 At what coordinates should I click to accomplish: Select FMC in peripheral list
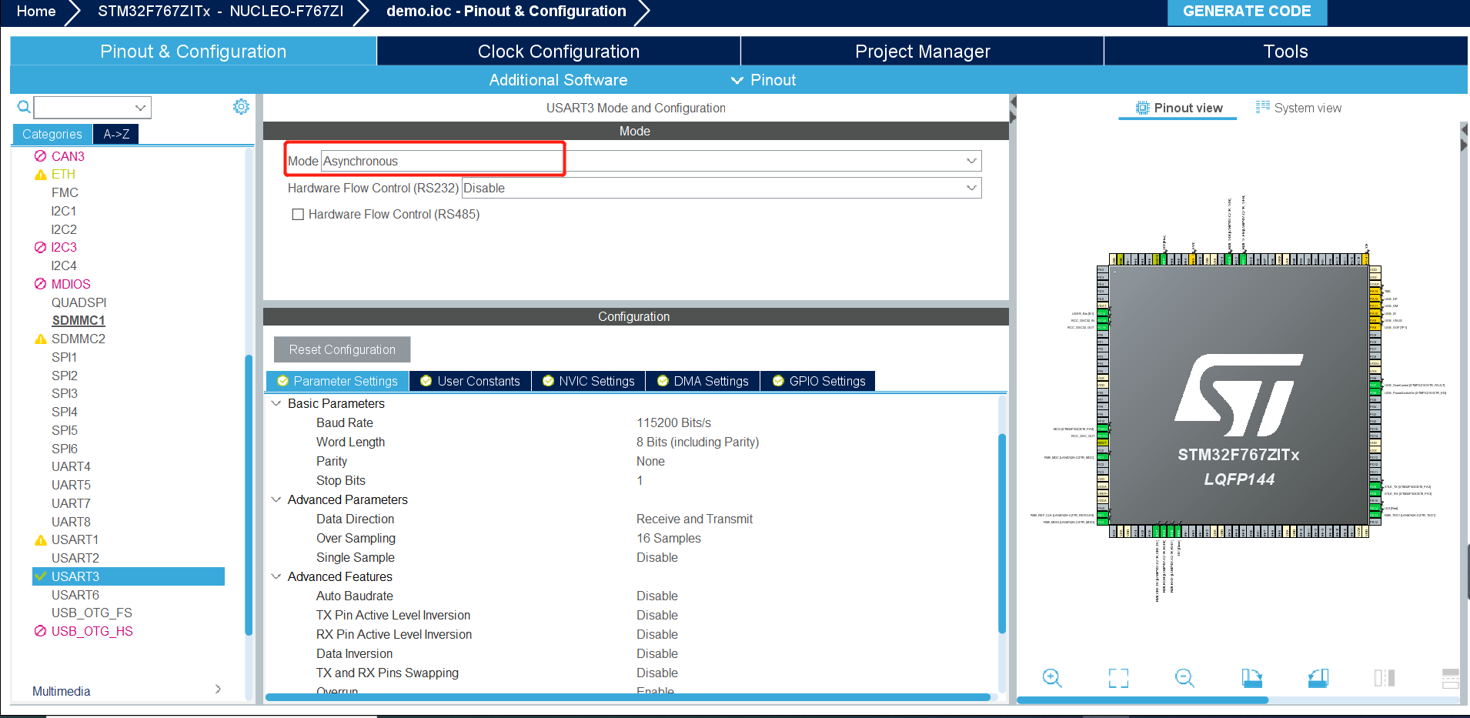pos(65,192)
